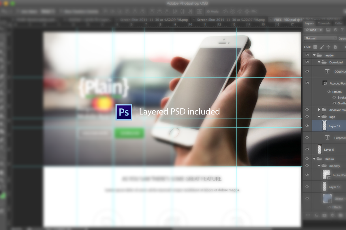Screen dimensions: 346x230
Task: Lock all padlock icon in Layers panel
Action: pyautogui.click(x=335, y=47)
